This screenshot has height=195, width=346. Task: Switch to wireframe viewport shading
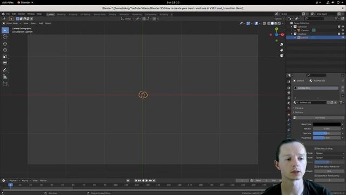click(269, 23)
